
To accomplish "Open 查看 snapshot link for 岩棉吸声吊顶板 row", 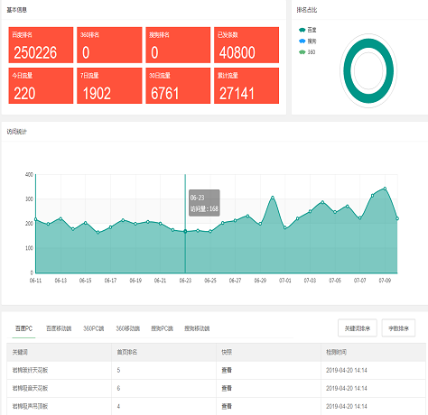I will click(x=227, y=406).
